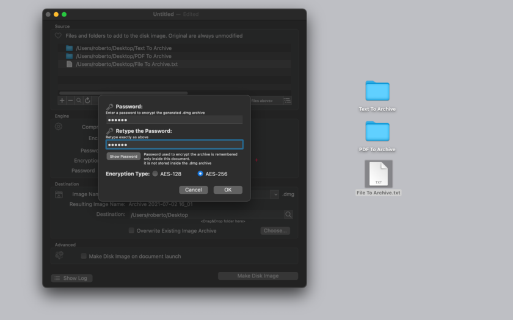
Task: Click Cancel in password dialog
Action: [x=194, y=190]
